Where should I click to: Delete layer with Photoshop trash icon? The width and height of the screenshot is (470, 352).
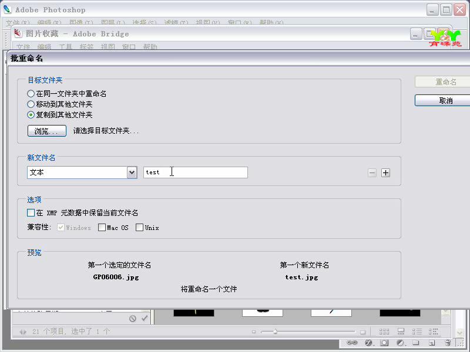click(448, 343)
